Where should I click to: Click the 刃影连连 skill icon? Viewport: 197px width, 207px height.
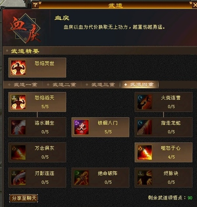click(18, 178)
